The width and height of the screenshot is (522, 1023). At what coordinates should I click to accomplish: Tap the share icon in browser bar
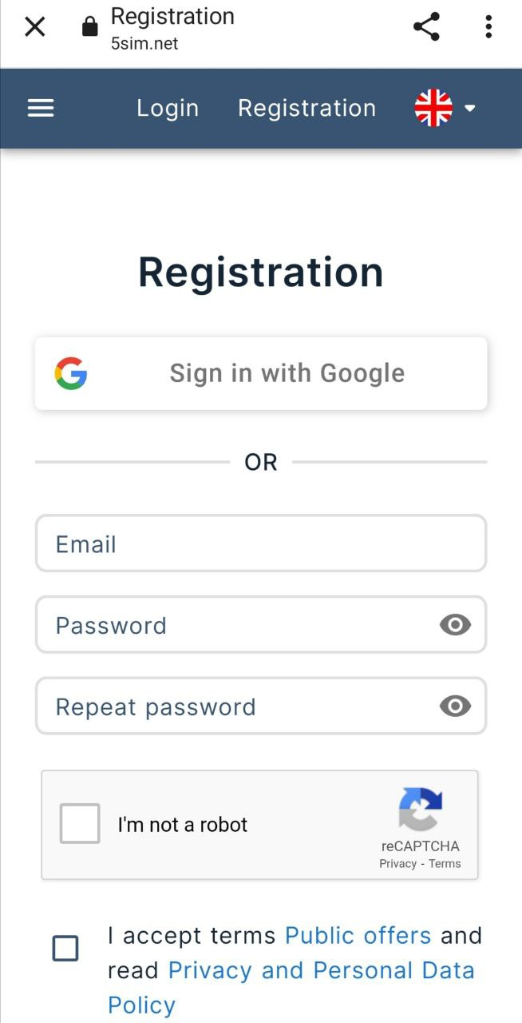pos(427,27)
